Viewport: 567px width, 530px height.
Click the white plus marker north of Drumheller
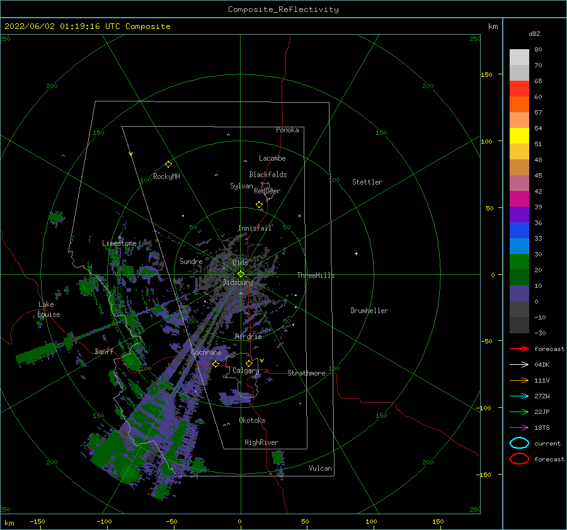[x=356, y=253]
